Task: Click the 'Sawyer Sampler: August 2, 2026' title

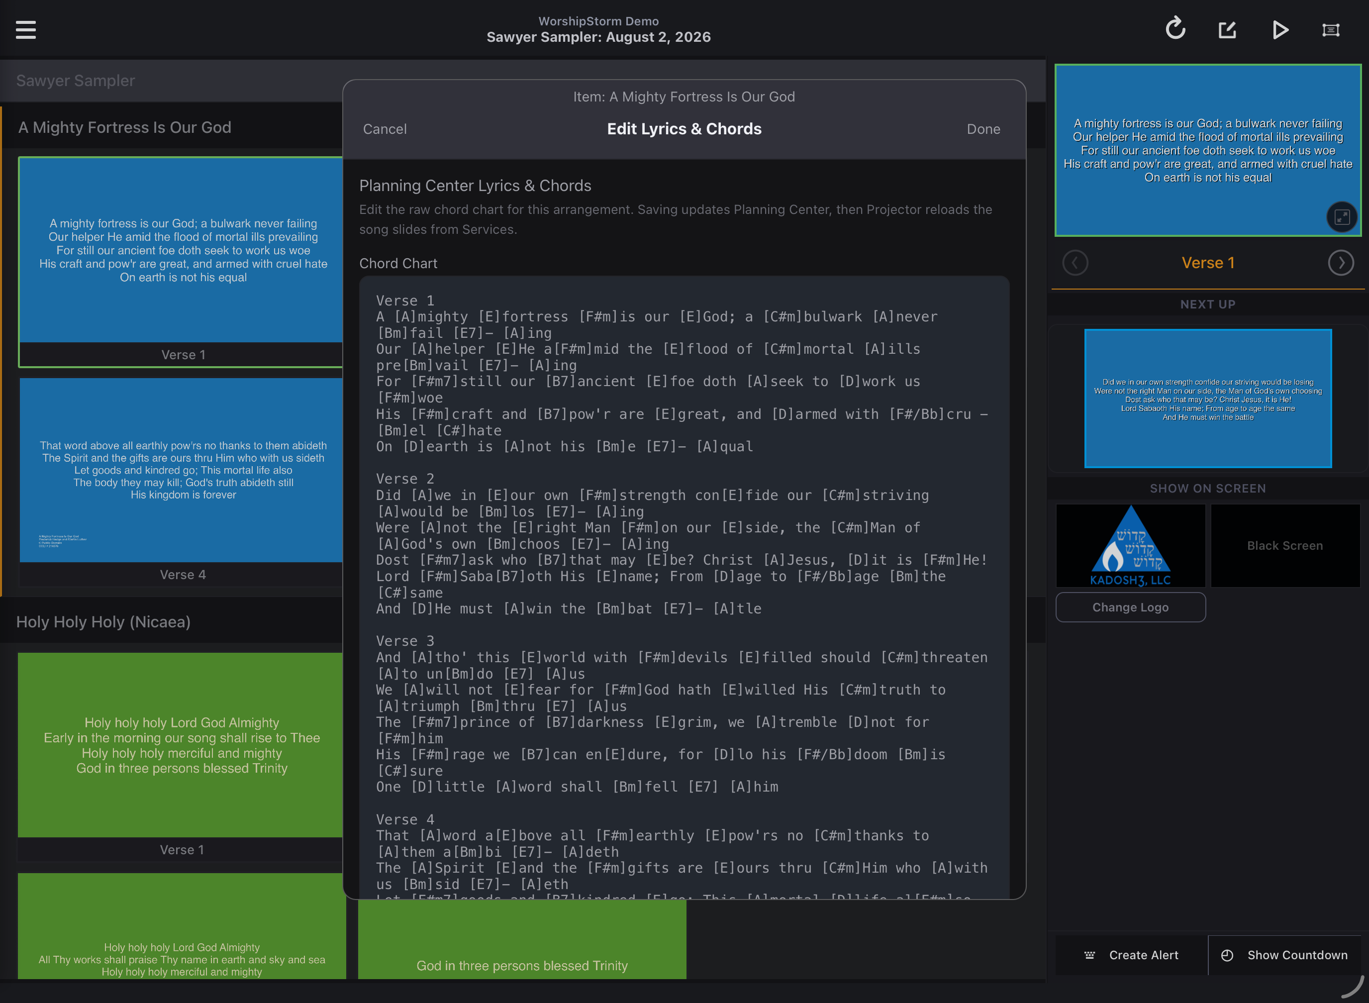Action: tap(598, 37)
